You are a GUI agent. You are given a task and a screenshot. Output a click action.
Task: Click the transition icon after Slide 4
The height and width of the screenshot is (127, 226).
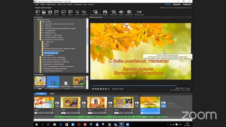pos(137,103)
